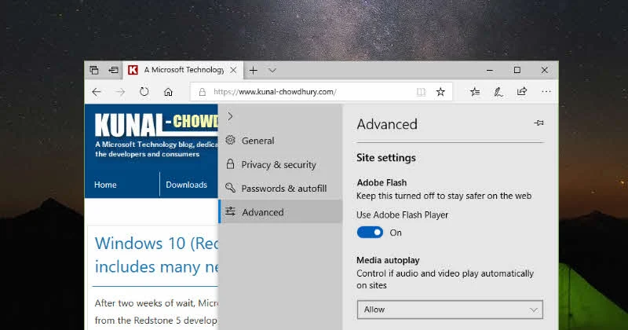Show tab previews chevron
The image size is (628, 330).
pyautogui.click(x=272, y=71)
